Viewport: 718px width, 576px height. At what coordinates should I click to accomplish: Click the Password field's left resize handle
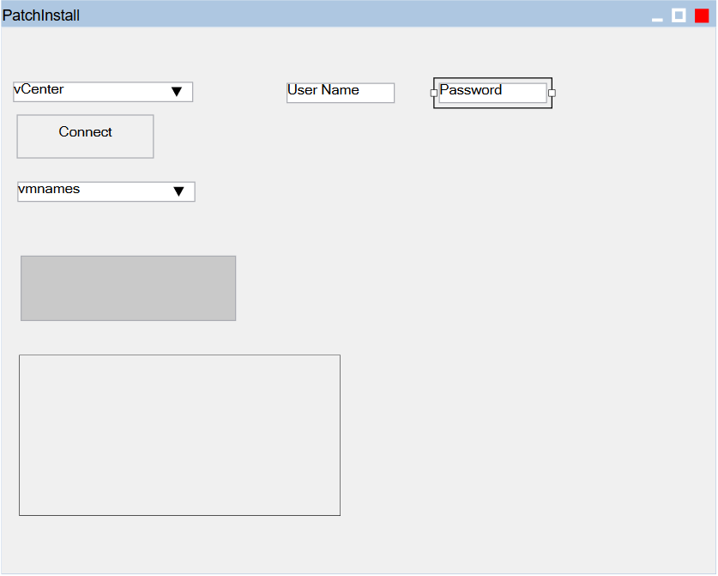pos(434,93)
